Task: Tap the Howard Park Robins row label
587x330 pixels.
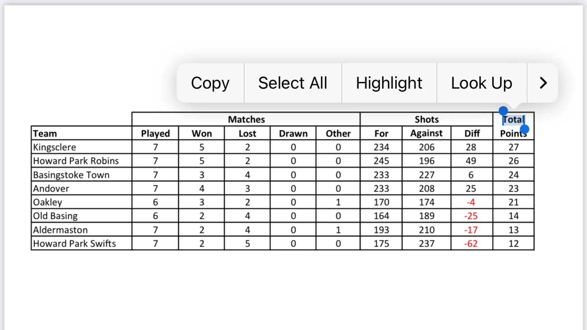Action: click(76, 161)
